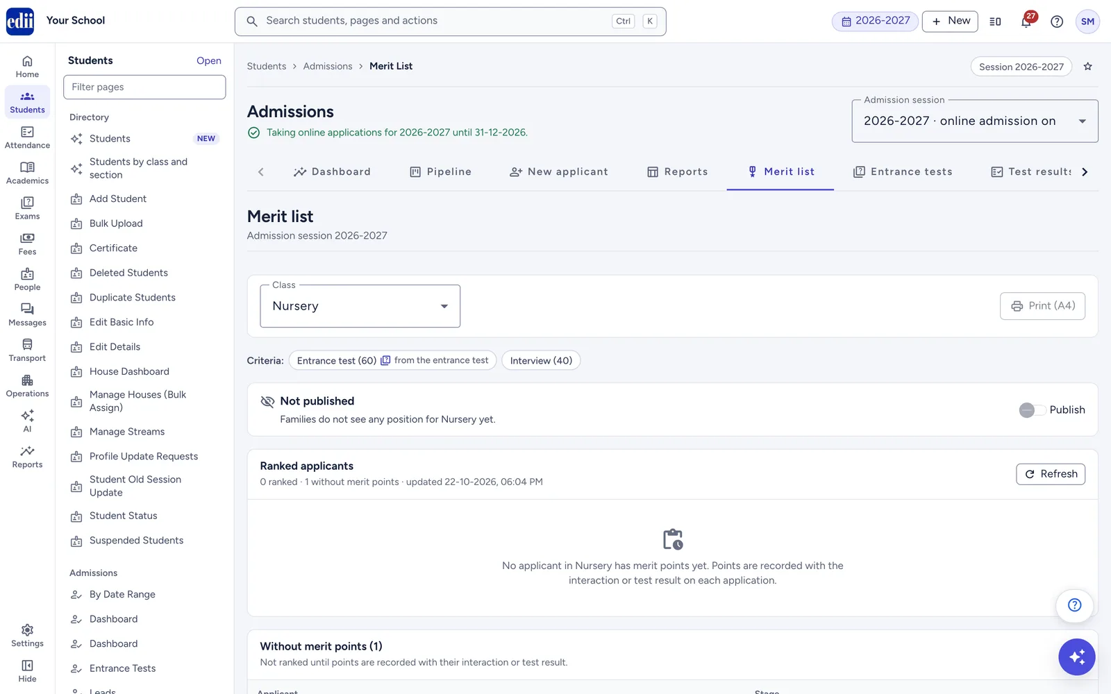Open the Home sidebar icon
1111x694 pixels.
(x=27, y=67)
